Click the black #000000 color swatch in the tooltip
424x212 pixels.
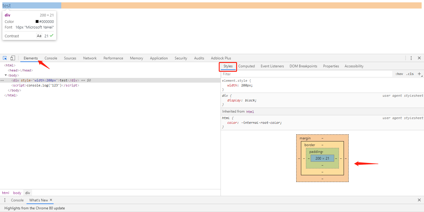pyautogui.click(x=37, y=21)
